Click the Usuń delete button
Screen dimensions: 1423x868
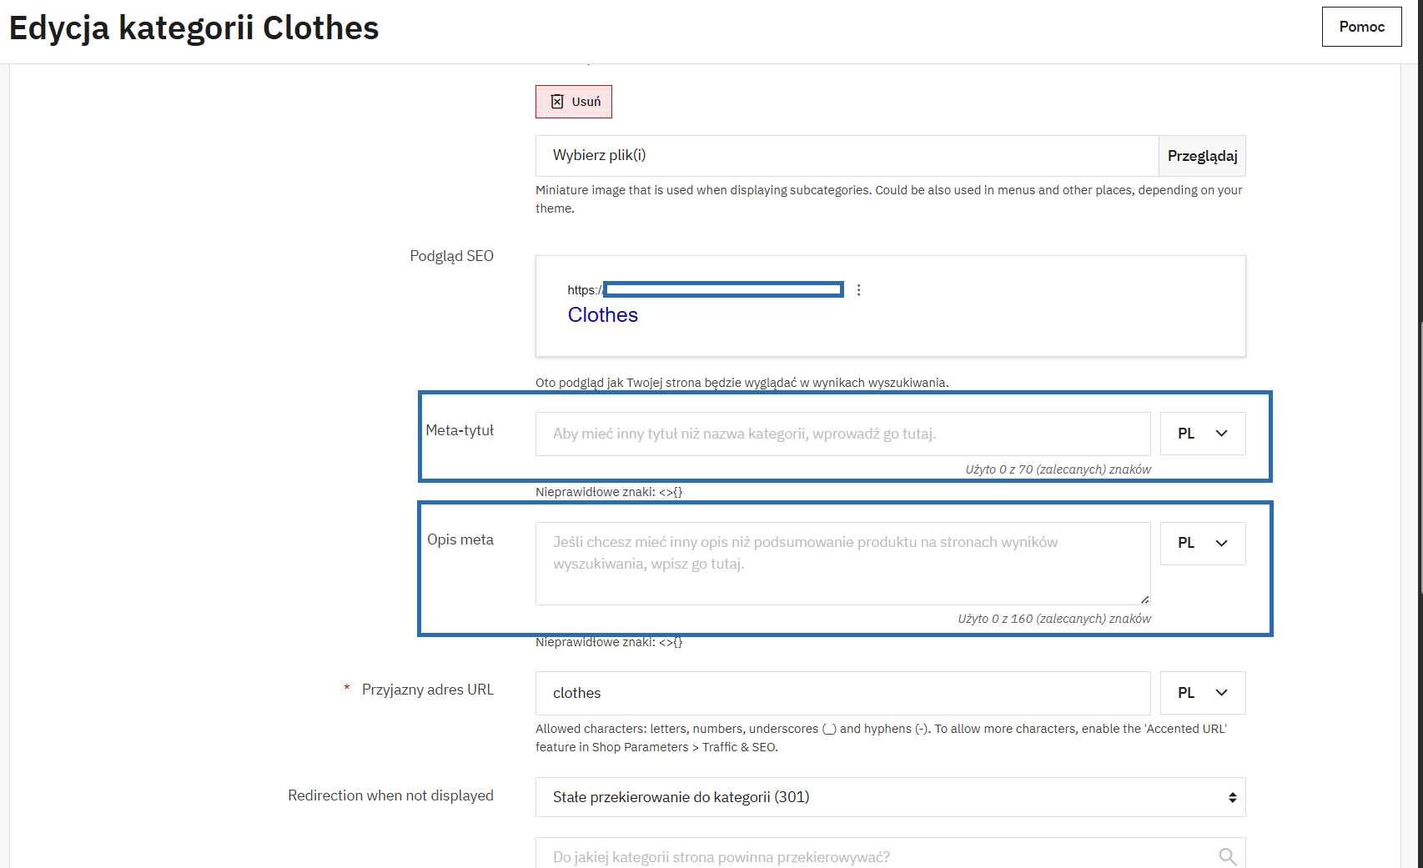point(574,102)
